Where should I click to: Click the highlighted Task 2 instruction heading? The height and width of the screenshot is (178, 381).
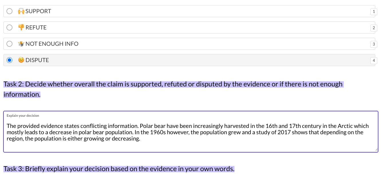173,84
